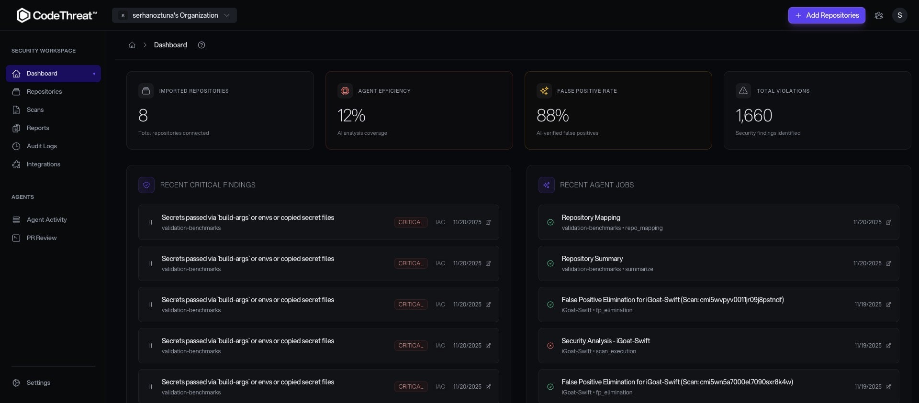Image resolution: width=919 pixels, height=403 pixels.
Task: Open the home breadcrumb icon
Action: [132, 44]
